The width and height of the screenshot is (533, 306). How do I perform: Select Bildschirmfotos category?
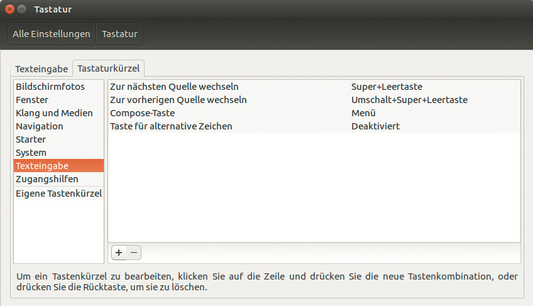pyautogui.click(x=50, y=87)
